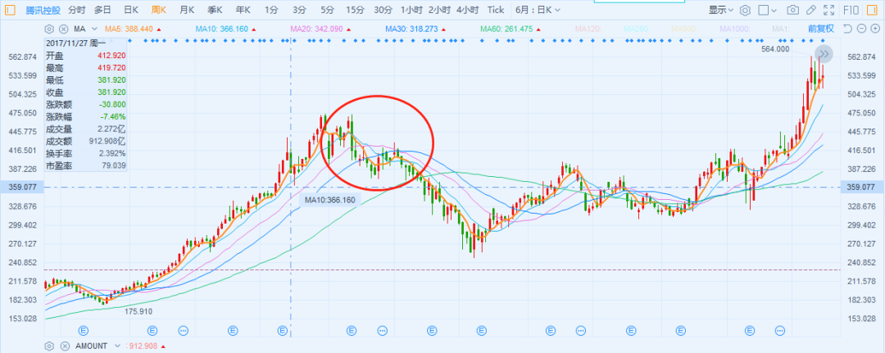Remove the AMOUNT indicator with X icon
The height and width of the screenshot is (353, 885).
click(64, 346)
